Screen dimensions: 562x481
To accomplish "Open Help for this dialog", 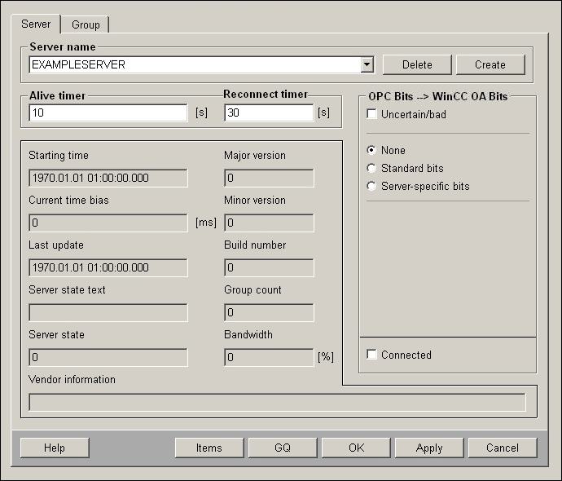I will click(55, 448).
